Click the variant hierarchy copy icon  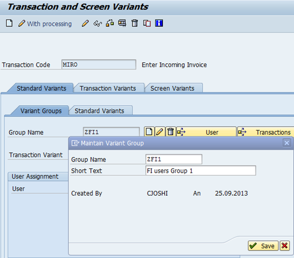point(110,23)
